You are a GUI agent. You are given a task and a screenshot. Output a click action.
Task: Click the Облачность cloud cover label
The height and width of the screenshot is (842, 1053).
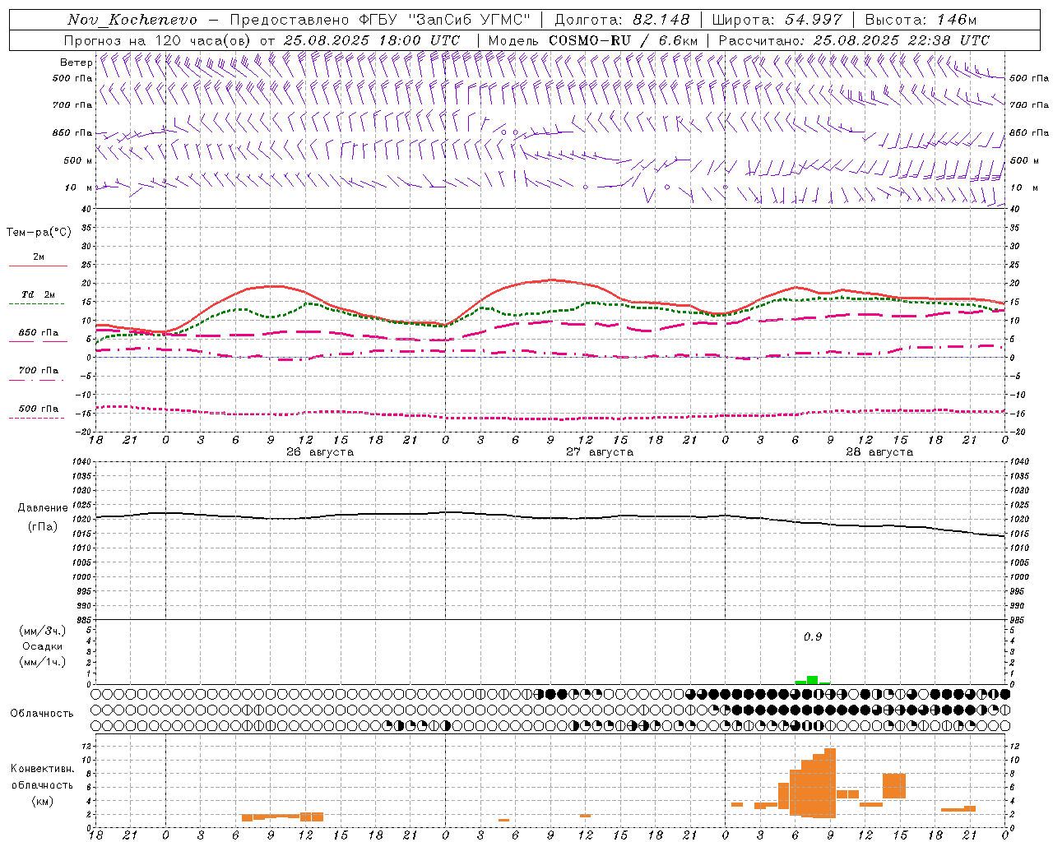(42, 714)
